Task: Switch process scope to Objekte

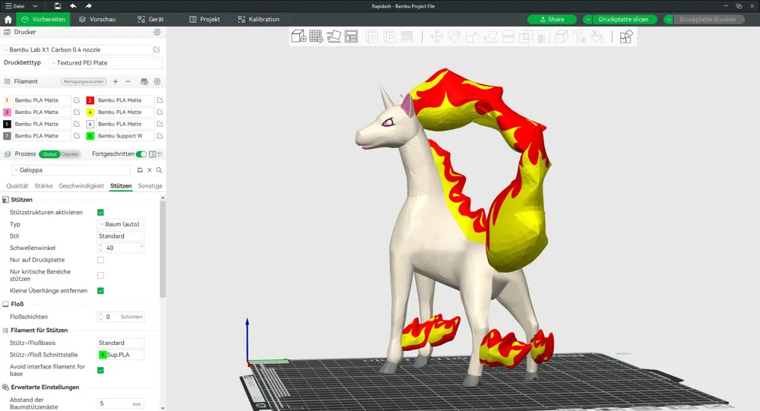Action: pos(69,154)
